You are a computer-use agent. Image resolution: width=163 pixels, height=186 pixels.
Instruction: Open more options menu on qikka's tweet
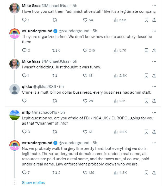tap(154, 86)
